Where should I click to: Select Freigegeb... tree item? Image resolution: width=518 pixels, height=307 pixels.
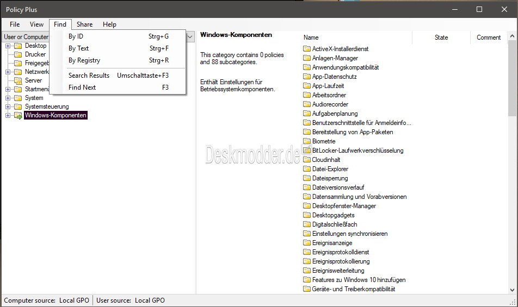pos(37,63)
